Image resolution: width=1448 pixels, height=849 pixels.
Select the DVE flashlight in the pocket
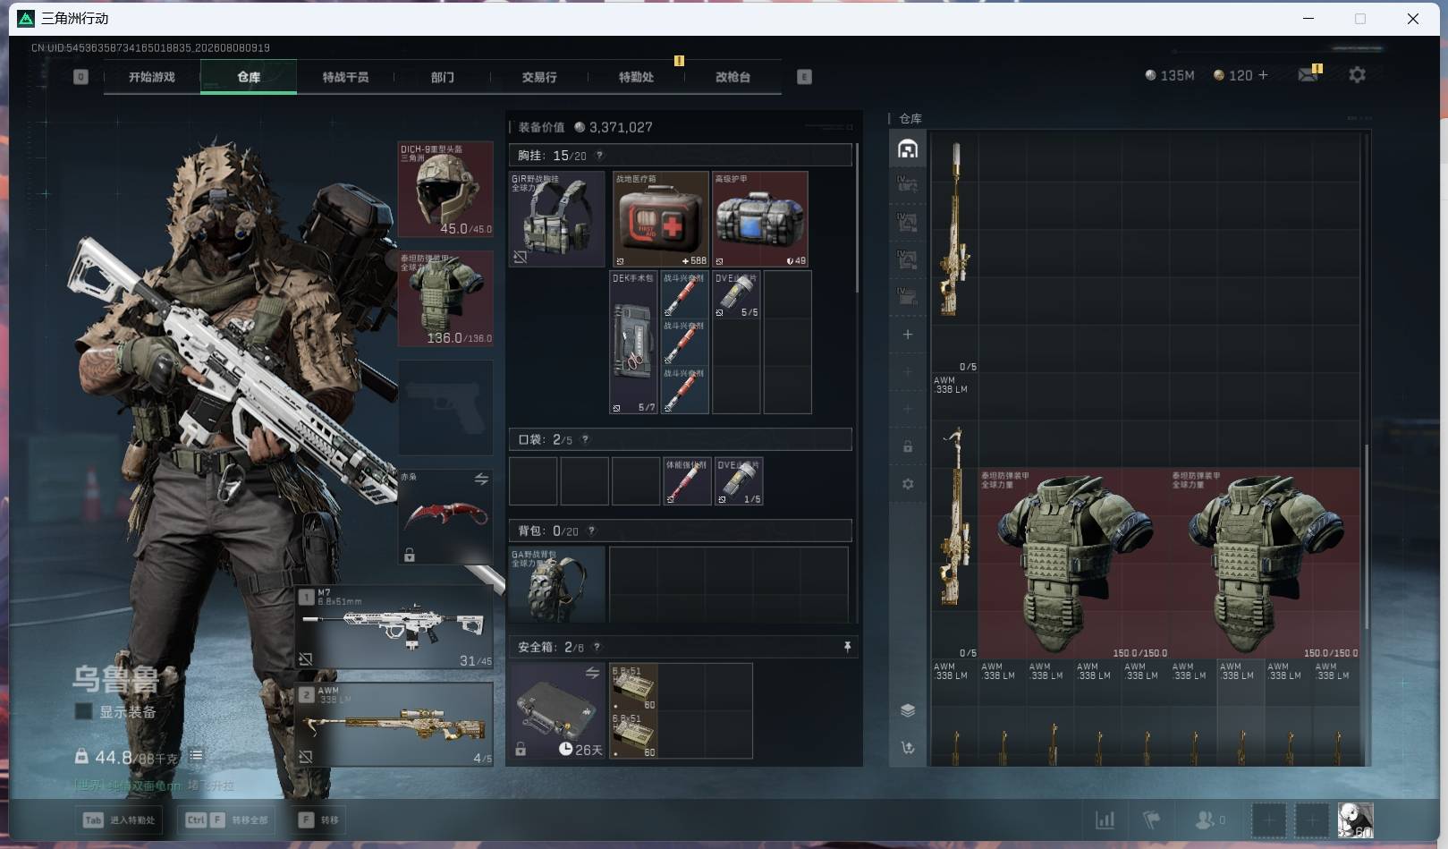[739, 481]
